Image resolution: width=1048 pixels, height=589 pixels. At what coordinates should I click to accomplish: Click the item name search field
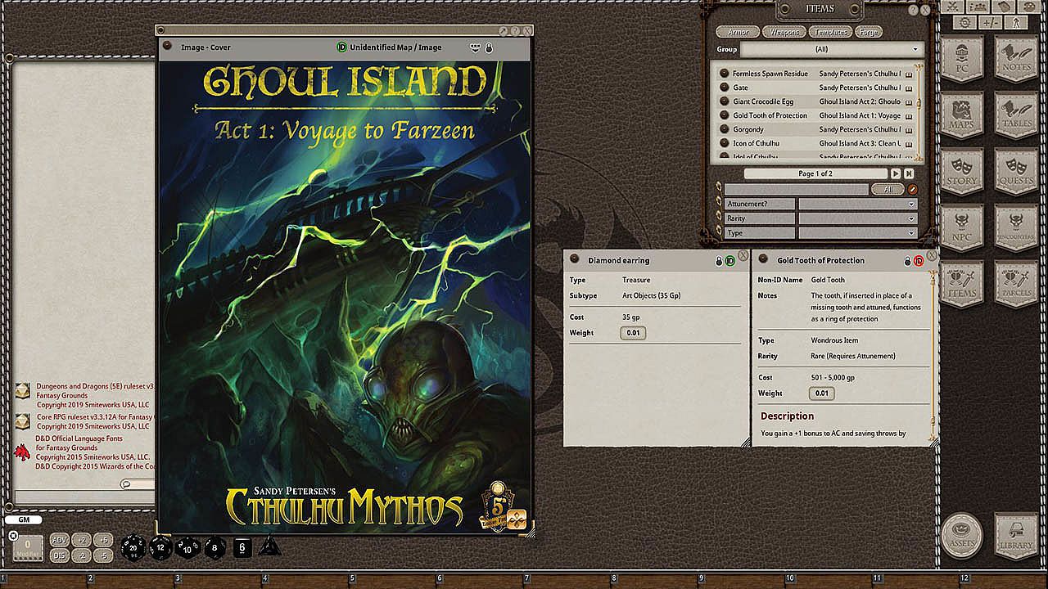tap(797, 190)
